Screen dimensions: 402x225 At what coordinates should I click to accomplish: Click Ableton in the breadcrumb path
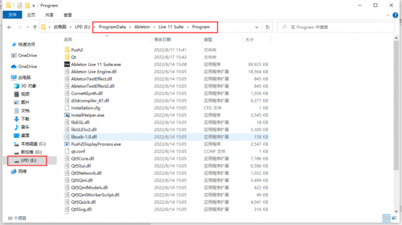(x=142, y=27)
